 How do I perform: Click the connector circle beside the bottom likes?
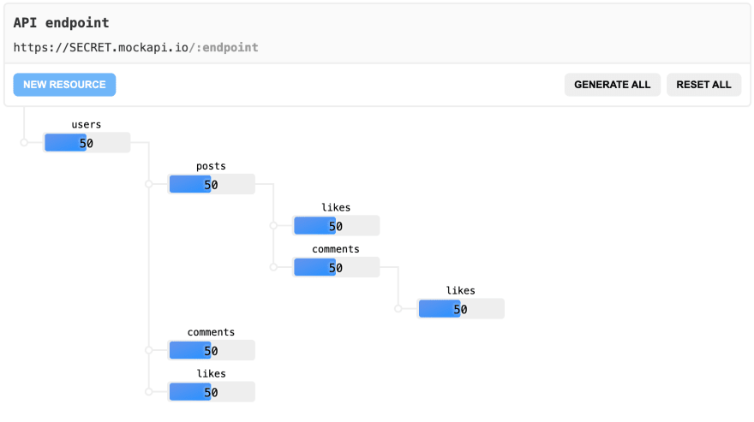[x=149, y=392]
